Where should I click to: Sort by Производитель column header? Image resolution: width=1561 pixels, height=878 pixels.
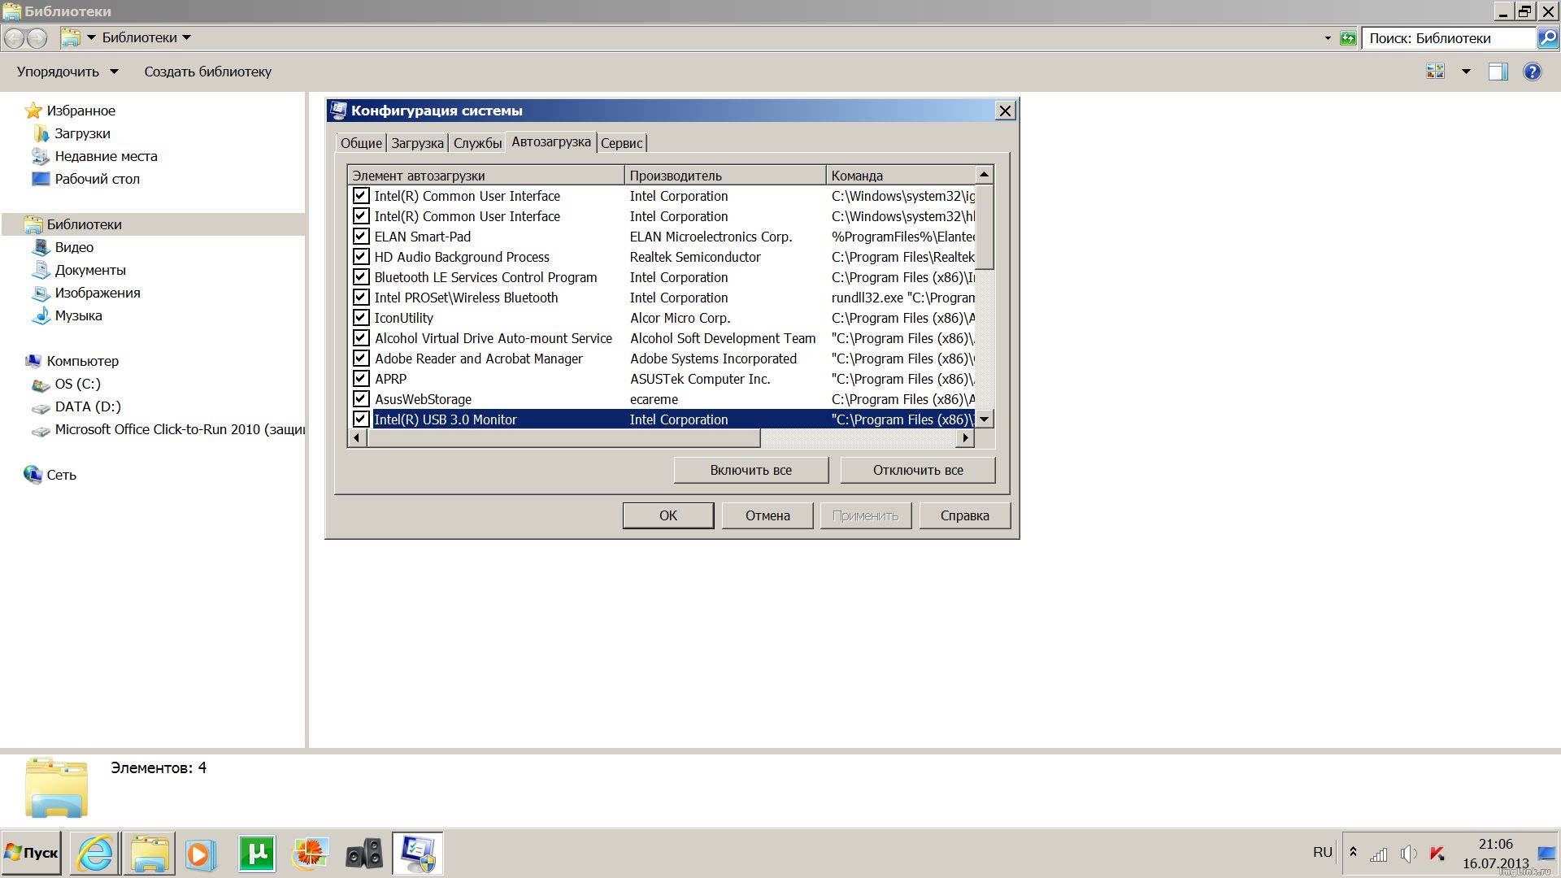[x=724, y=175]
